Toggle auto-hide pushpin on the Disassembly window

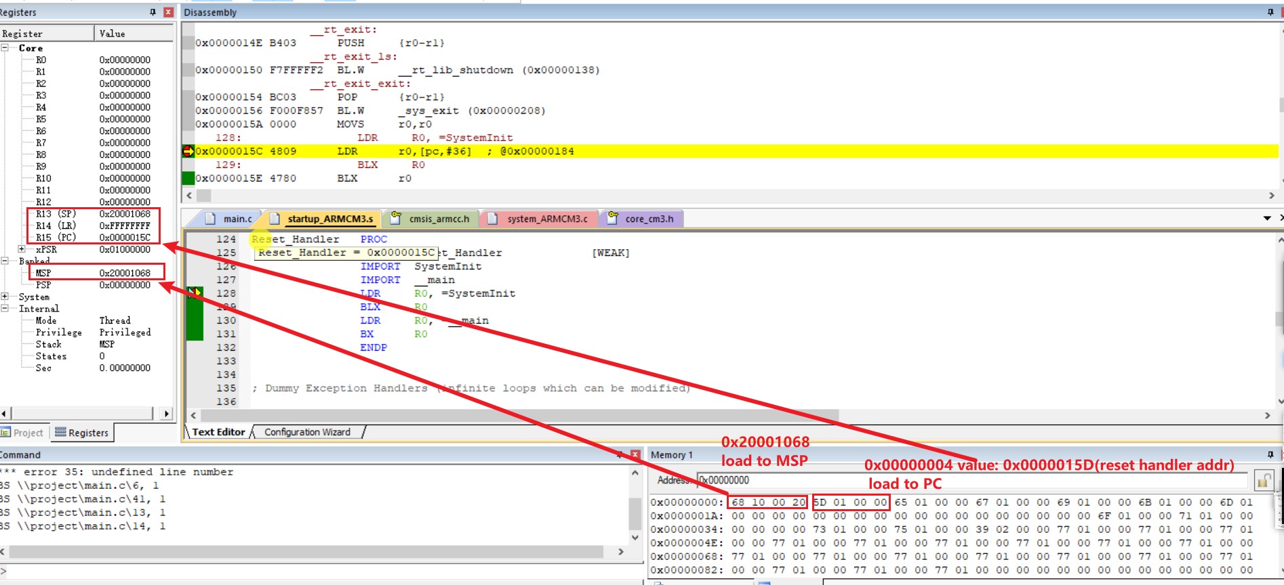1270,12
